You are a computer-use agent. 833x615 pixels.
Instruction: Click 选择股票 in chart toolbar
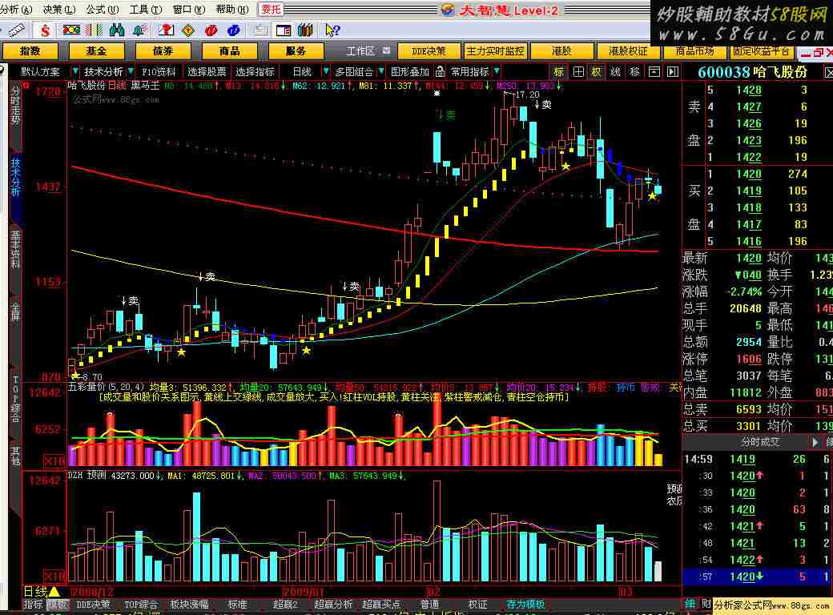(207, 72)
